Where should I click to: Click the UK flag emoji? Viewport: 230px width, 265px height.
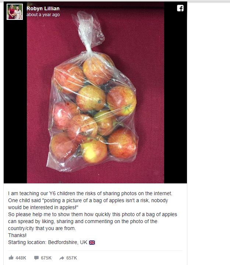point(92,243)
